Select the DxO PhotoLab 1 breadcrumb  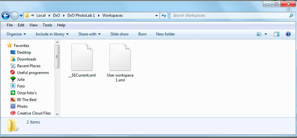tap(81, 15)
